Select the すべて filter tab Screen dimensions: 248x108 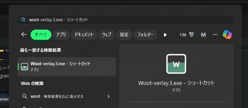tap(41, 35)
